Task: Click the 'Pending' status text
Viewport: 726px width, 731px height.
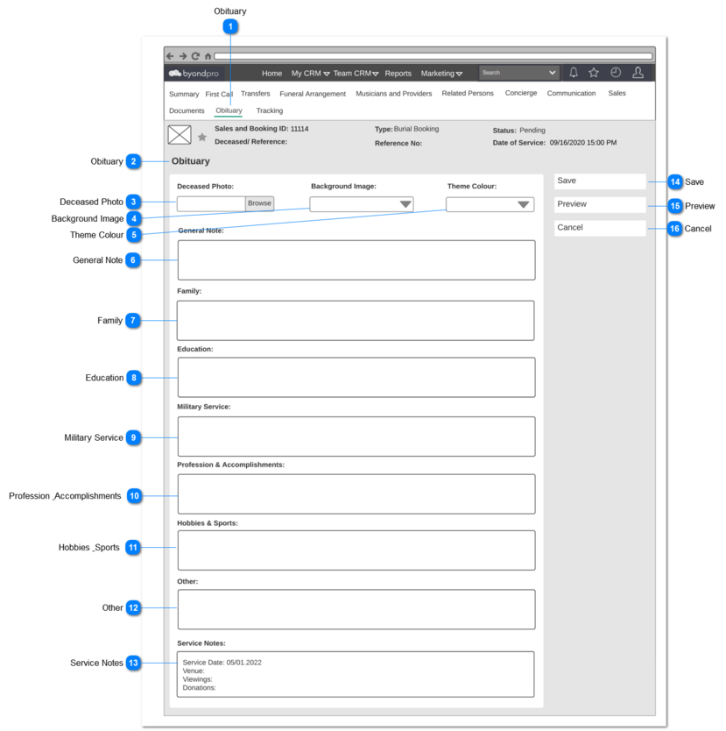Action: click(532, 131)
